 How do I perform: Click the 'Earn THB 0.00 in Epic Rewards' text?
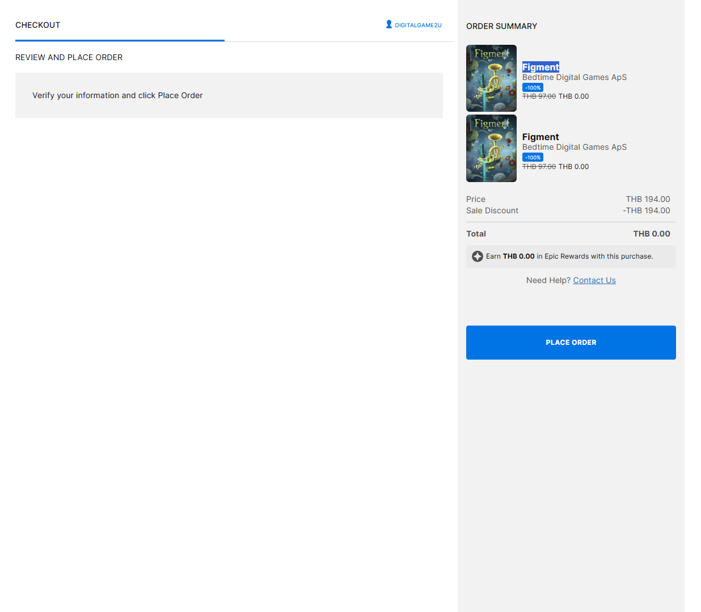coord(569,256)
